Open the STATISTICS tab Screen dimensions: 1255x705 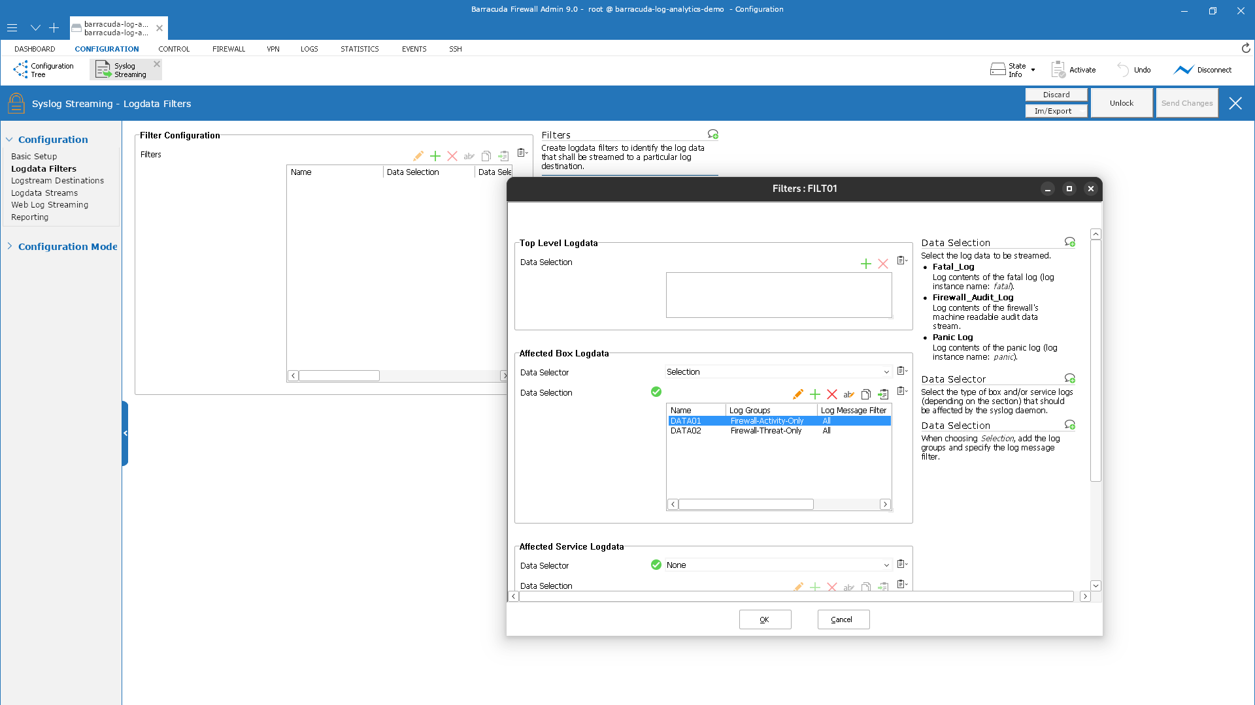tap(360, 49)
